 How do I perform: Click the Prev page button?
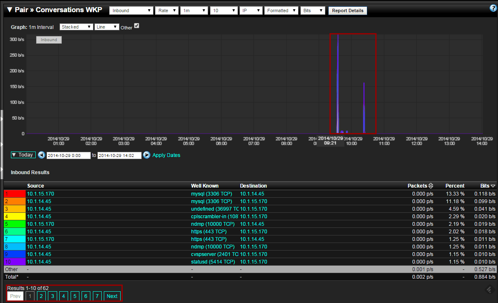15,296
